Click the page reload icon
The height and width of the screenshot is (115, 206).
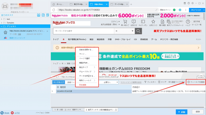(54, 10)
